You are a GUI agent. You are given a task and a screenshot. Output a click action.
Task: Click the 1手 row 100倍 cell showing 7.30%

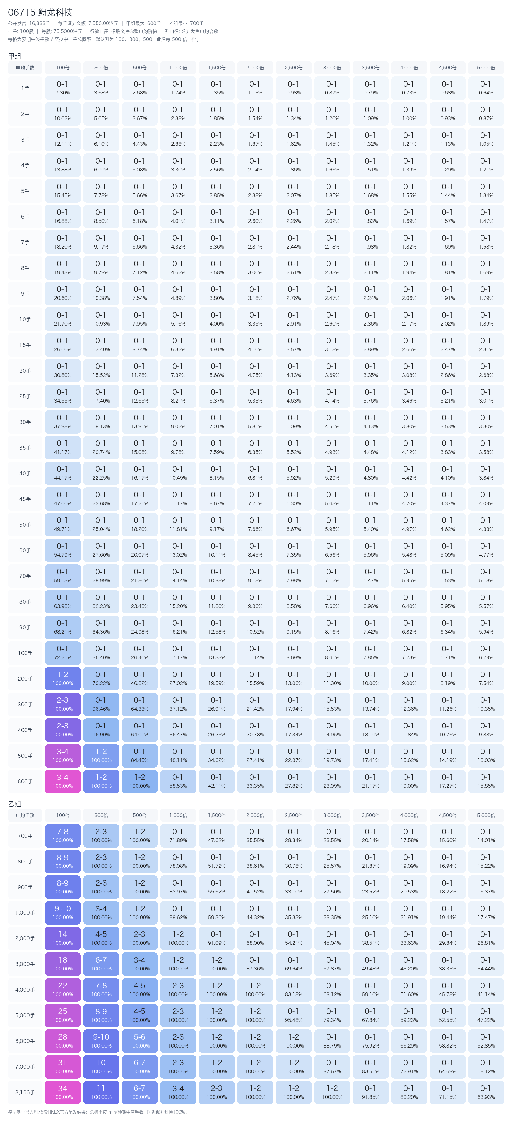coord(63,88)
